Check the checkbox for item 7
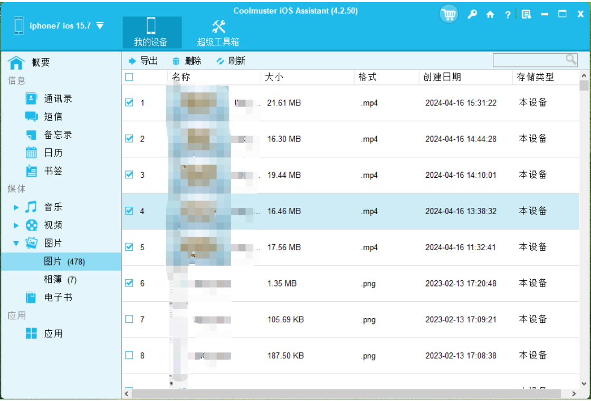 pos(129,319)
